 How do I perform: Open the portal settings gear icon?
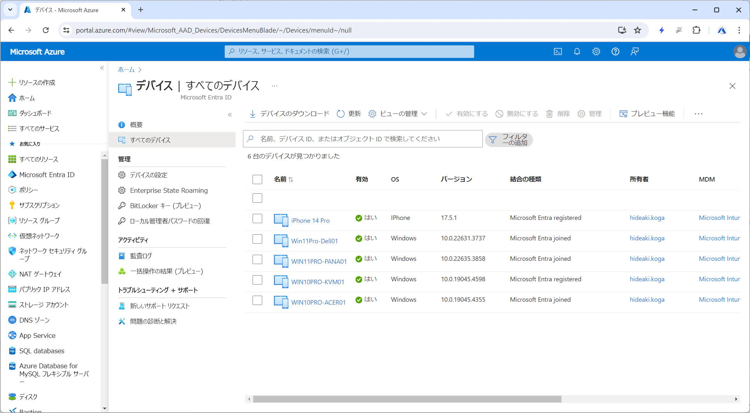coord(596,51)
